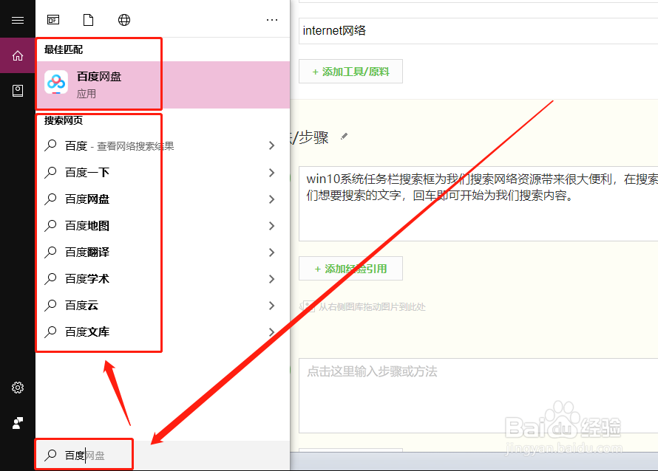Expand arrow for 百度学术 suggestion
The width and height of the screenshot is (658, 471).
(x=272, y=278)
